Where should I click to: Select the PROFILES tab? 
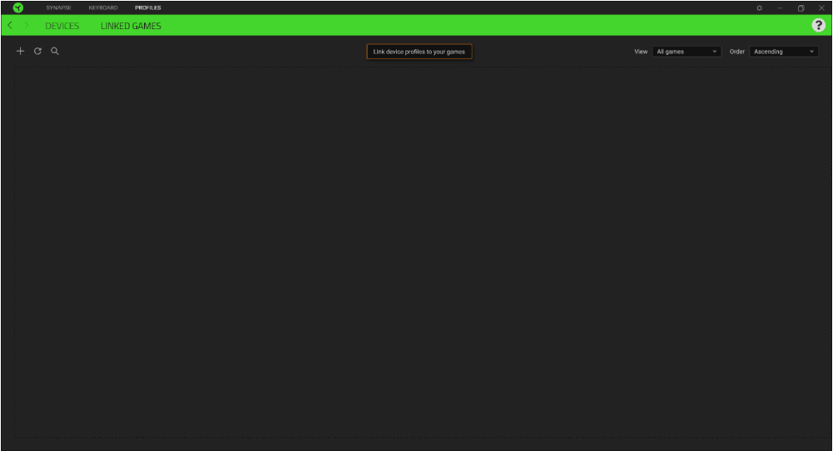[148, 7]
